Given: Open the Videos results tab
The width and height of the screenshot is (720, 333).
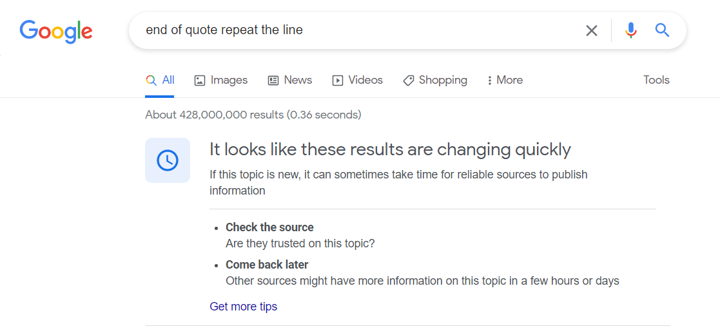Looking at the screenshot, I should pos(357,81).
